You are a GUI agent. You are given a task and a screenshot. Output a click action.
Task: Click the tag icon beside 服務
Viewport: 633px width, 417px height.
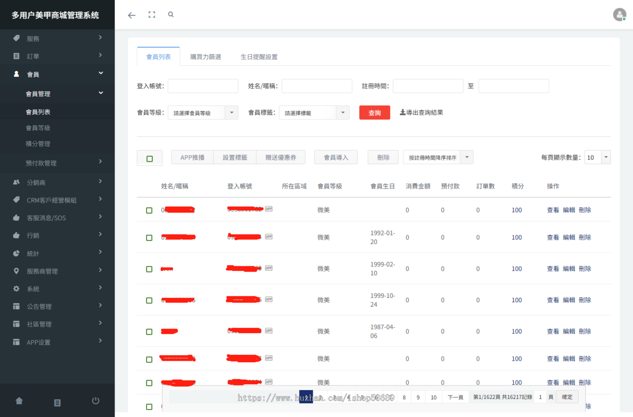point(16,38)
